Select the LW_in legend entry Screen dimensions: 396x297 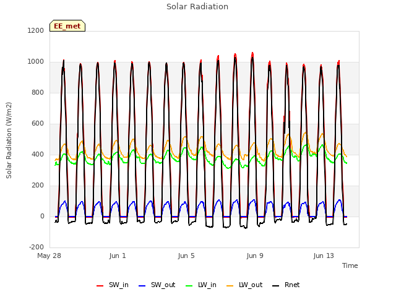[x=201, y=285]
